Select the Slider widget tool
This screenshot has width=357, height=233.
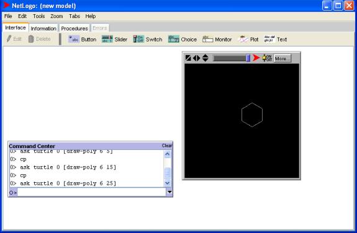coord(114,39)
